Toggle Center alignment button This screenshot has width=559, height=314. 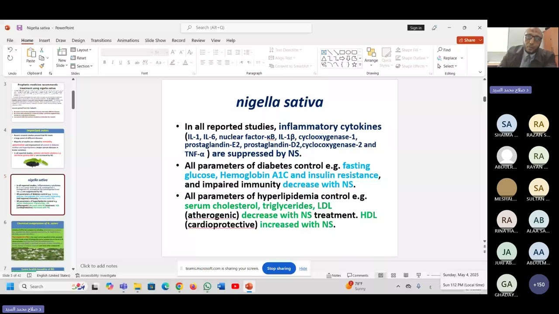coord(211,63)
